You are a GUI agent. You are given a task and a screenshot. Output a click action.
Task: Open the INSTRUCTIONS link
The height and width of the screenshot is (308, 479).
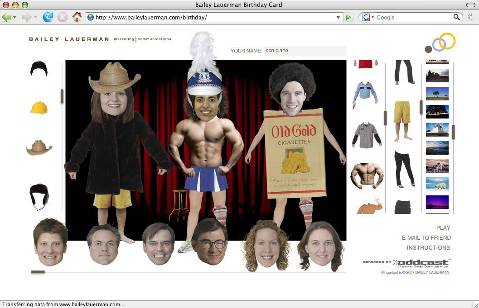pos(428,247)
